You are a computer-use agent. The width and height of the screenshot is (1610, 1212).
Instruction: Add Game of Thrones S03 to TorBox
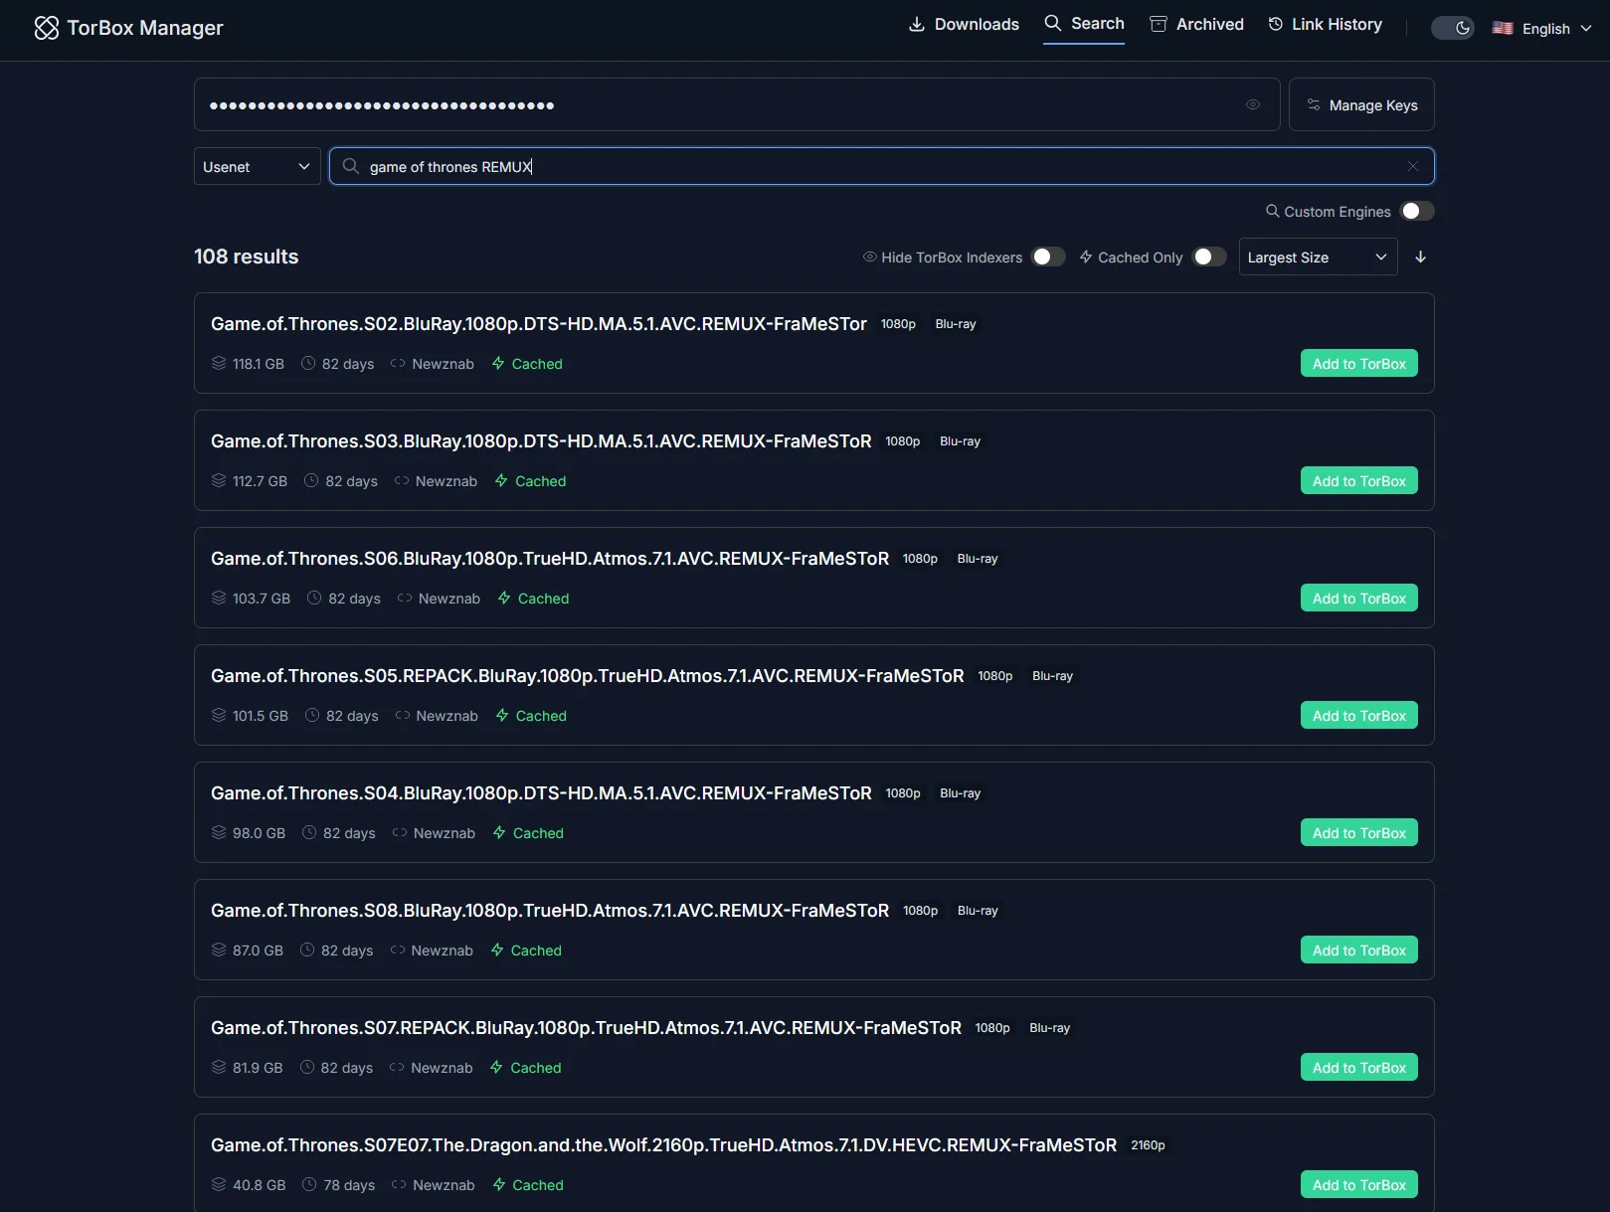click(x=1359, y=480)
